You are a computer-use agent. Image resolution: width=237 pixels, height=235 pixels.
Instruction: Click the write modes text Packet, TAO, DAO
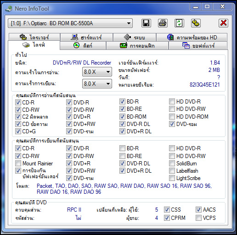tap(124, 189)
